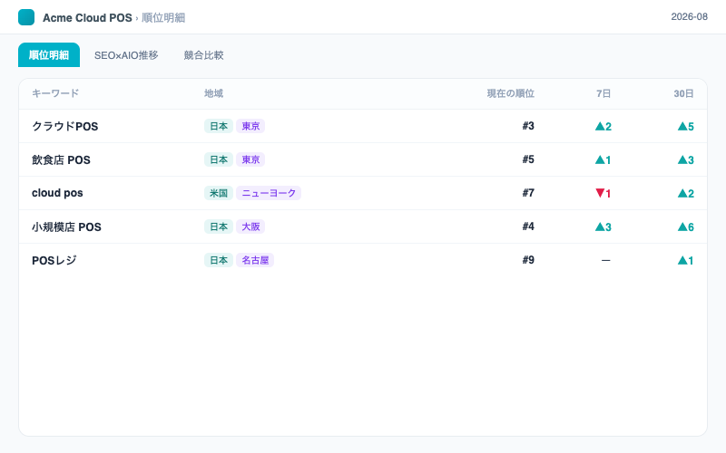Image resolution: width=726 pixels, height=453 pixels.
Task: Click the 日本 tag in POSレジ row
Action: tap(219, 260)
